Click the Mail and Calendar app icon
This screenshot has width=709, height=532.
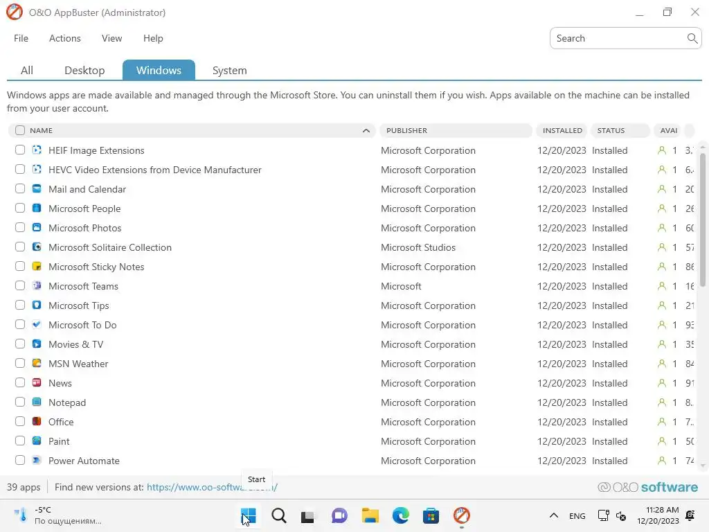coord(37,188)
